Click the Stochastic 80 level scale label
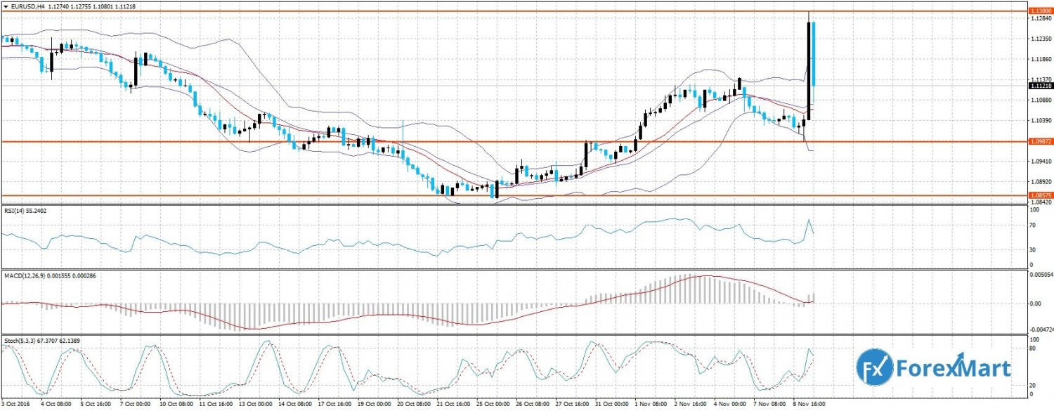The image size is (1054, 411). 1034,348
